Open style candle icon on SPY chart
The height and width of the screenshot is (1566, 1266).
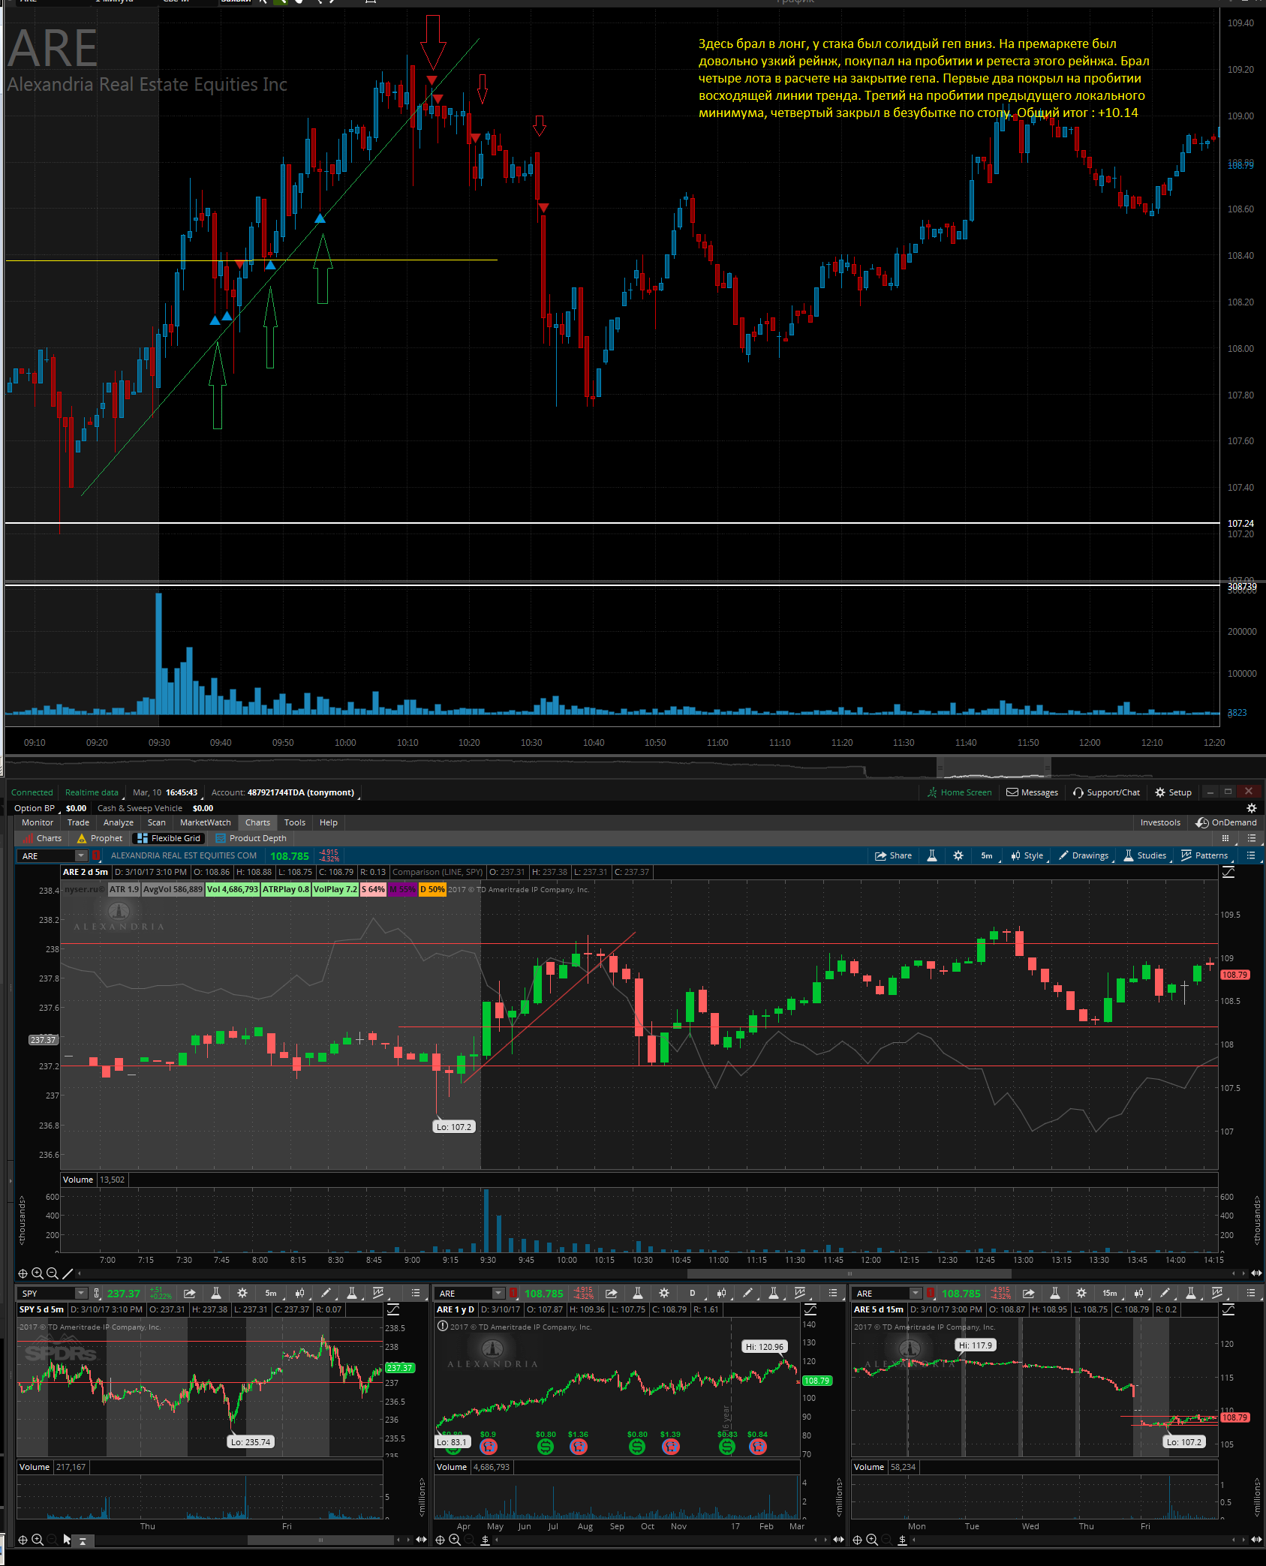[x=299, y=1294]
